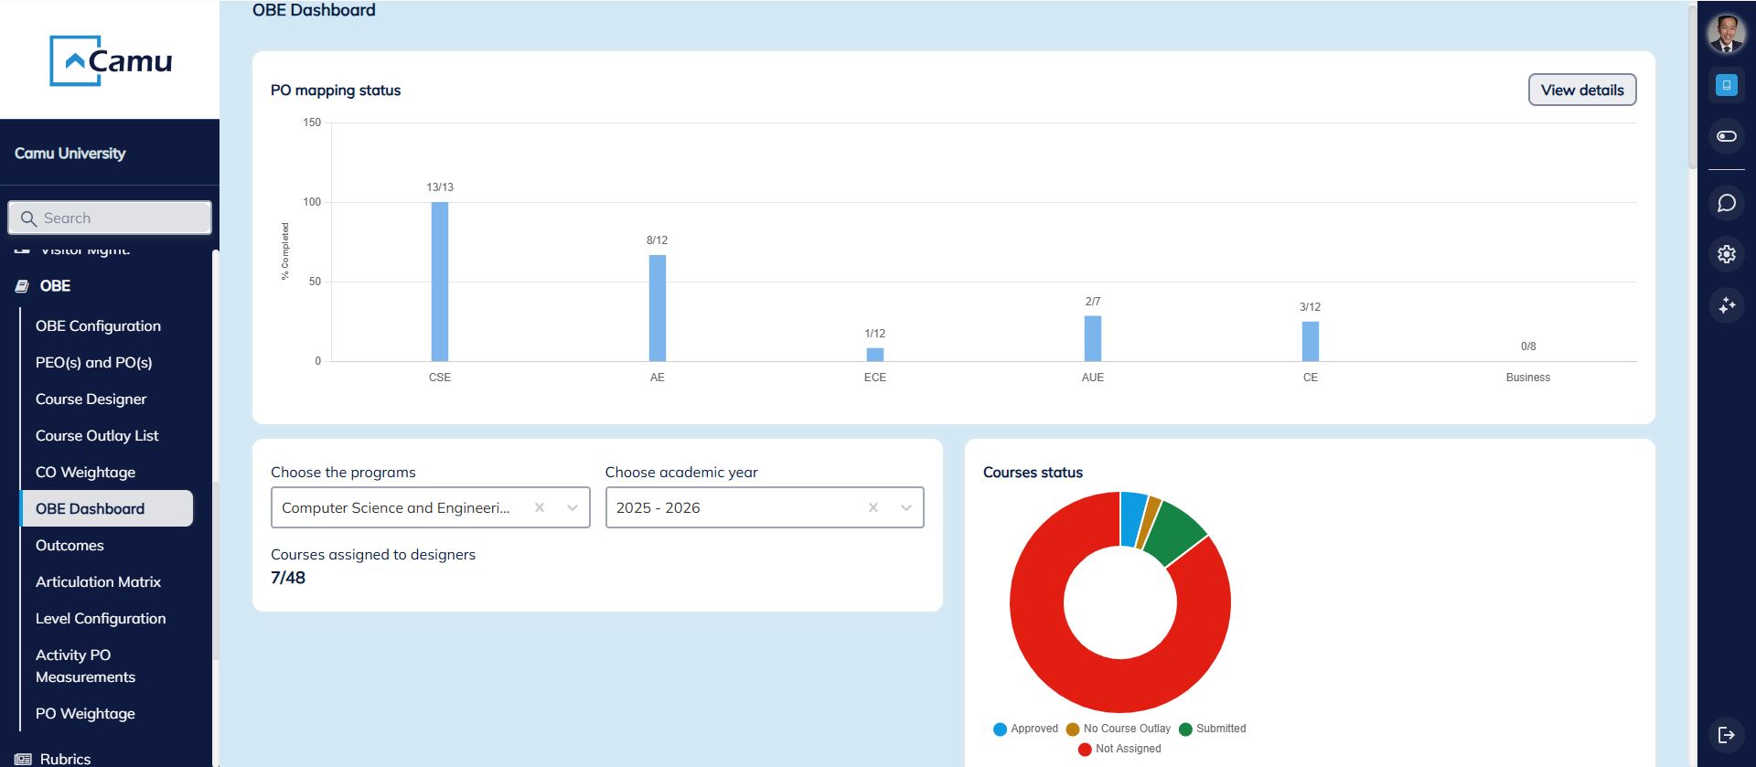Collapse the OBE menu section
The width and height of the screenshot is (1756, 767).
(x=55, y=286)
